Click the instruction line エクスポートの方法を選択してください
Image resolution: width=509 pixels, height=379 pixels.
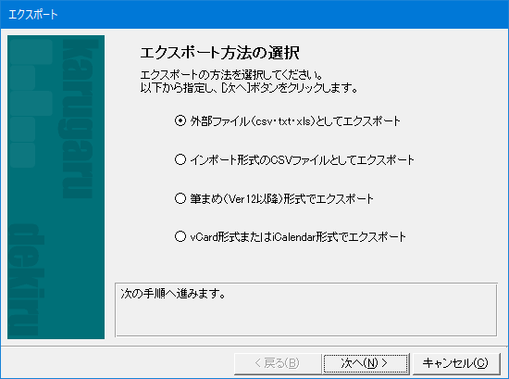[231, 75]
